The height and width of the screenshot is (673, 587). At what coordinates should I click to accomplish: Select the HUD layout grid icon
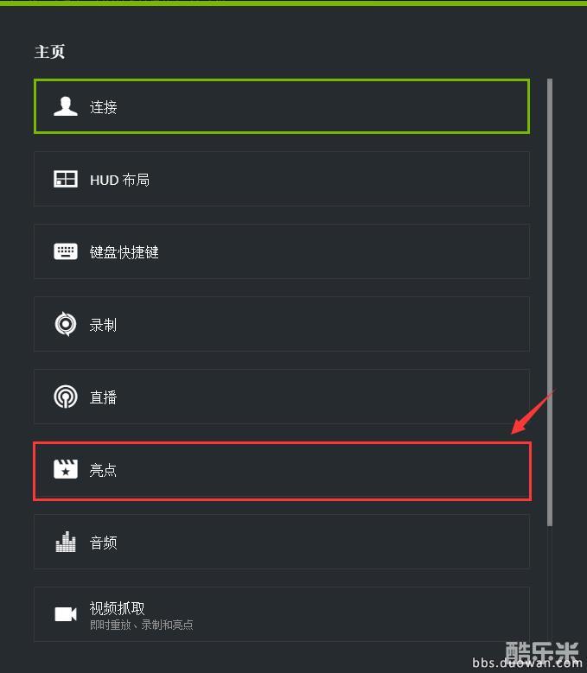[66, 179]
